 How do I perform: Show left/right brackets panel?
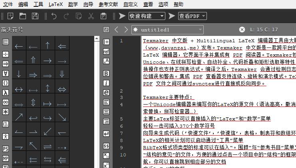[x=6, y=124]
